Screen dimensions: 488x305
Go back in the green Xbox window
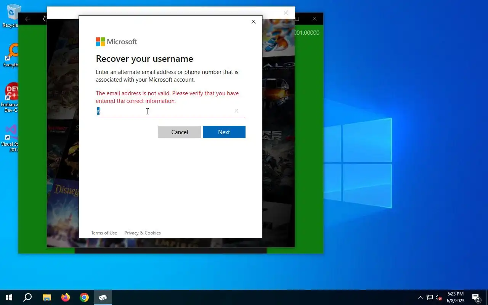[x=27, y=19]
